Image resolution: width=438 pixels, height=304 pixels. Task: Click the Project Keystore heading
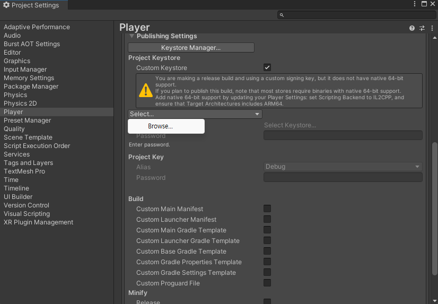pyautogui.click(x=154, y=58)
